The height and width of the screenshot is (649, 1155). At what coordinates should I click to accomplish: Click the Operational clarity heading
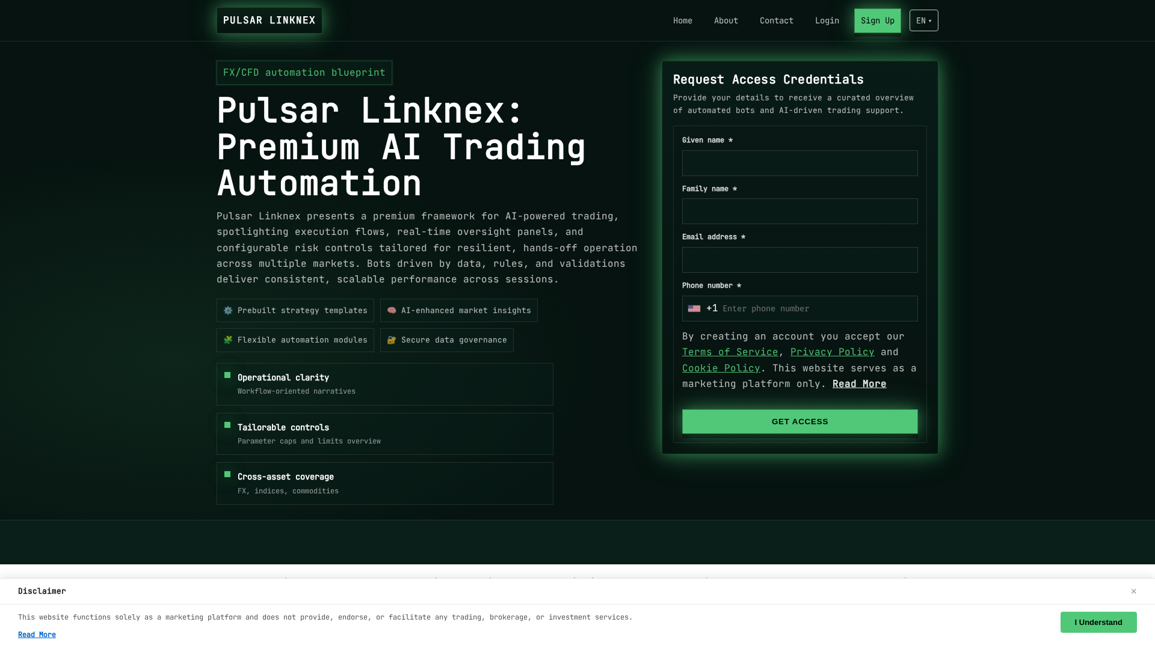point(283,377)
